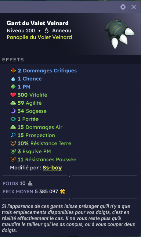
Task: Close the item tooltip window
Action: [134, 7]
